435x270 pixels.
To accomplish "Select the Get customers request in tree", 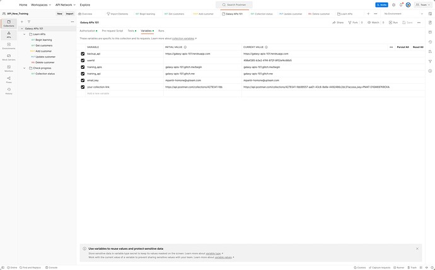I will [x=44, y=45].
